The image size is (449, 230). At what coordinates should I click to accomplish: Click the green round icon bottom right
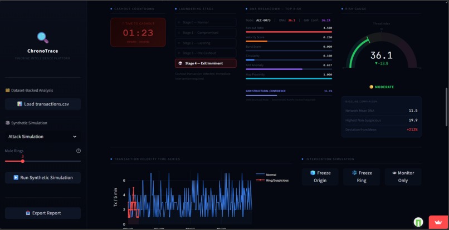[x=418, y=222]
